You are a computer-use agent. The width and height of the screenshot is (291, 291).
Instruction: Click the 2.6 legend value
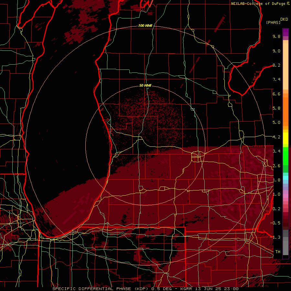pos(276,166)
